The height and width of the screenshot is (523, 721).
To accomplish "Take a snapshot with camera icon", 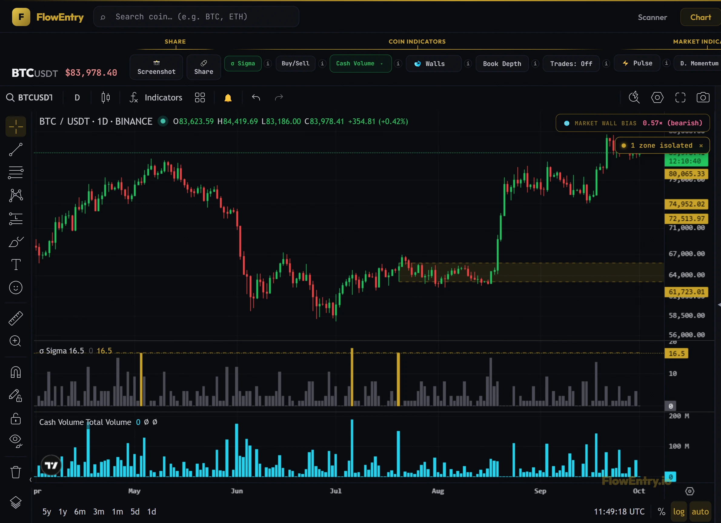I will (703, 97).
